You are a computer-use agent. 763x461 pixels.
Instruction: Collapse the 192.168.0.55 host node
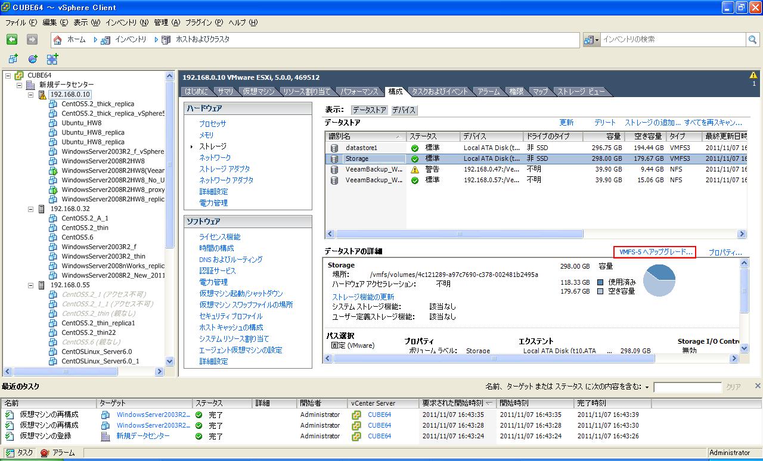31,285
